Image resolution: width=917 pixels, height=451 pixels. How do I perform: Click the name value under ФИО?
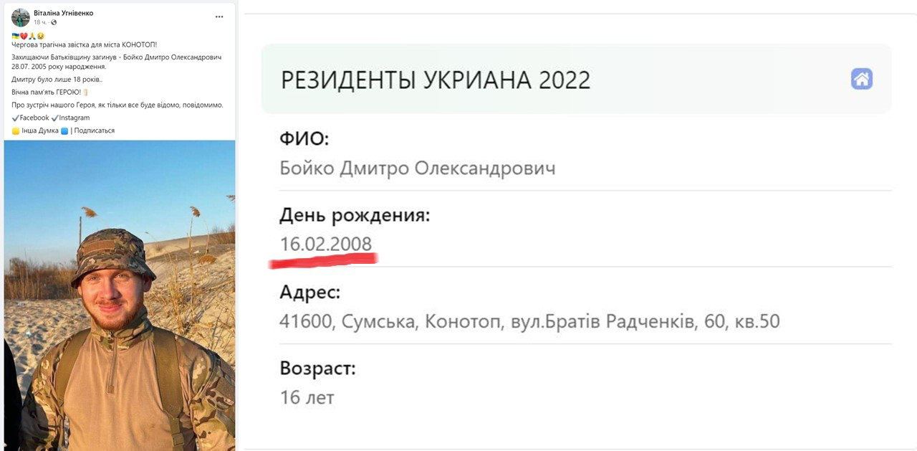(417, 168)
